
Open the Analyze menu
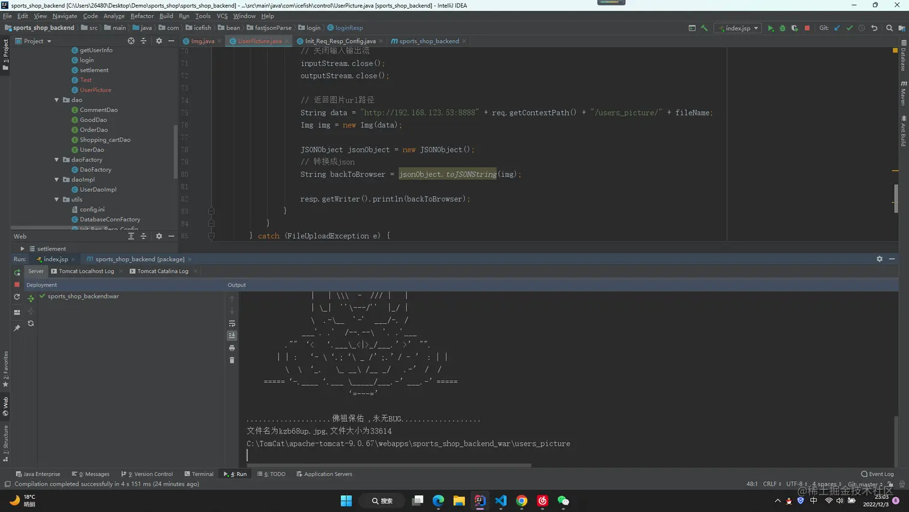tap(114, 16)
